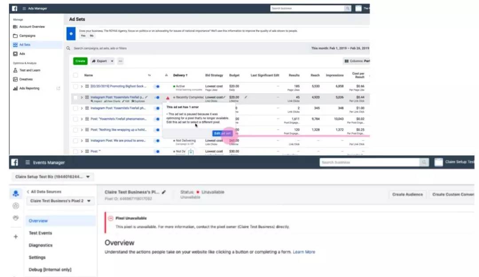The image size is (479, 277).
Task: Expand the "We are proud to anno..." row
Action: click(x=82, y=141)
